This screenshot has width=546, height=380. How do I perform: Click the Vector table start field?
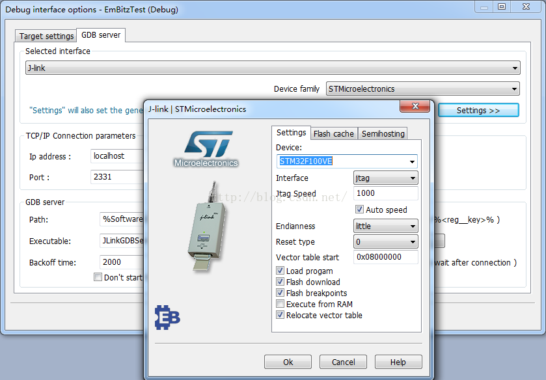pos(385,257)
